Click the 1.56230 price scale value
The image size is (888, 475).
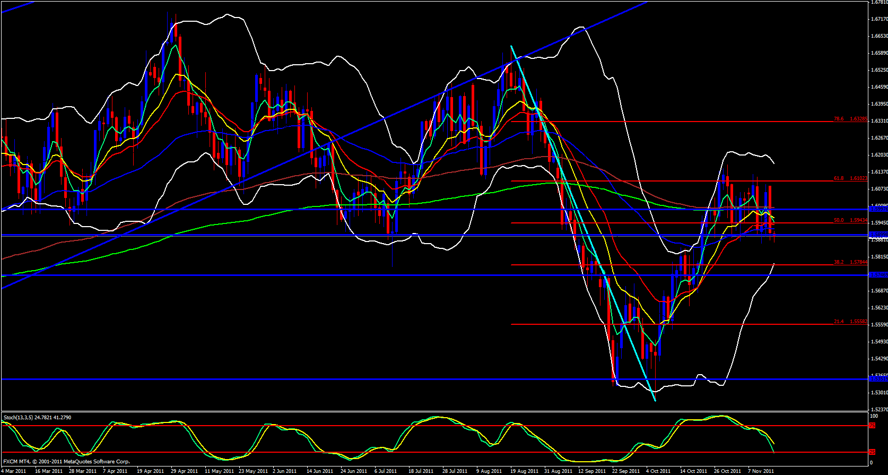(879, 308)
